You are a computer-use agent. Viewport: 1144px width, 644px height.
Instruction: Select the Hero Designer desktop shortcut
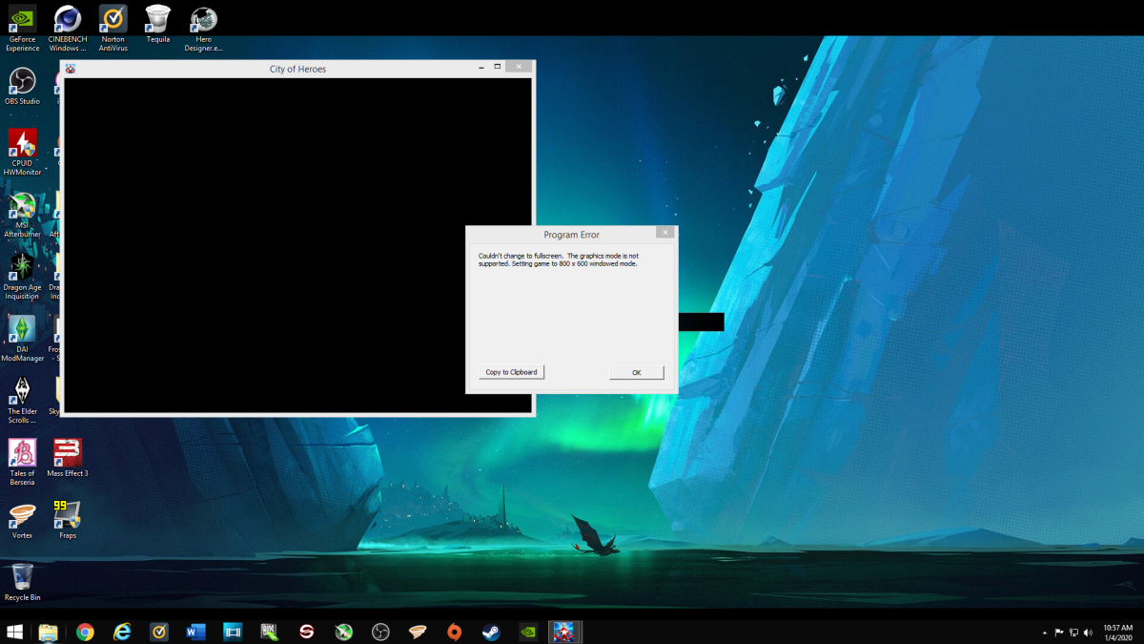click(204, 28)
